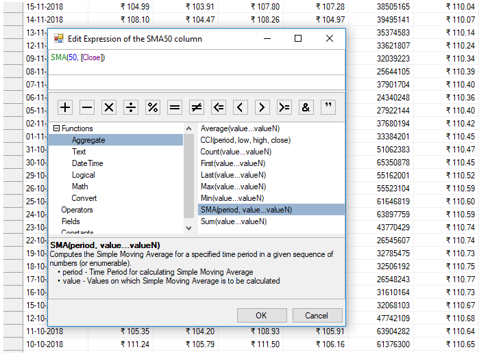
Task: Select date cell 15-11-2018 in grid
Action: point(56,6)
